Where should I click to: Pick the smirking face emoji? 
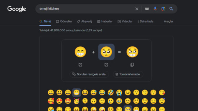coord(153,101)
